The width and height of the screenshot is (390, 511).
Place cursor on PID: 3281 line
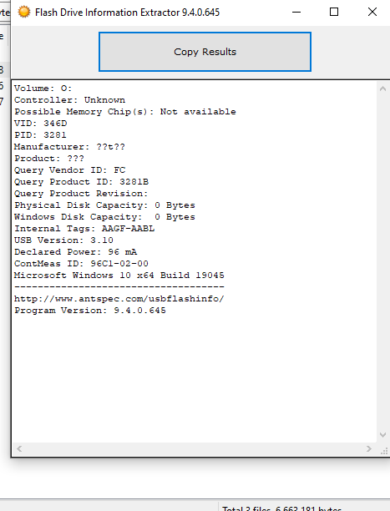click(40, 135)
